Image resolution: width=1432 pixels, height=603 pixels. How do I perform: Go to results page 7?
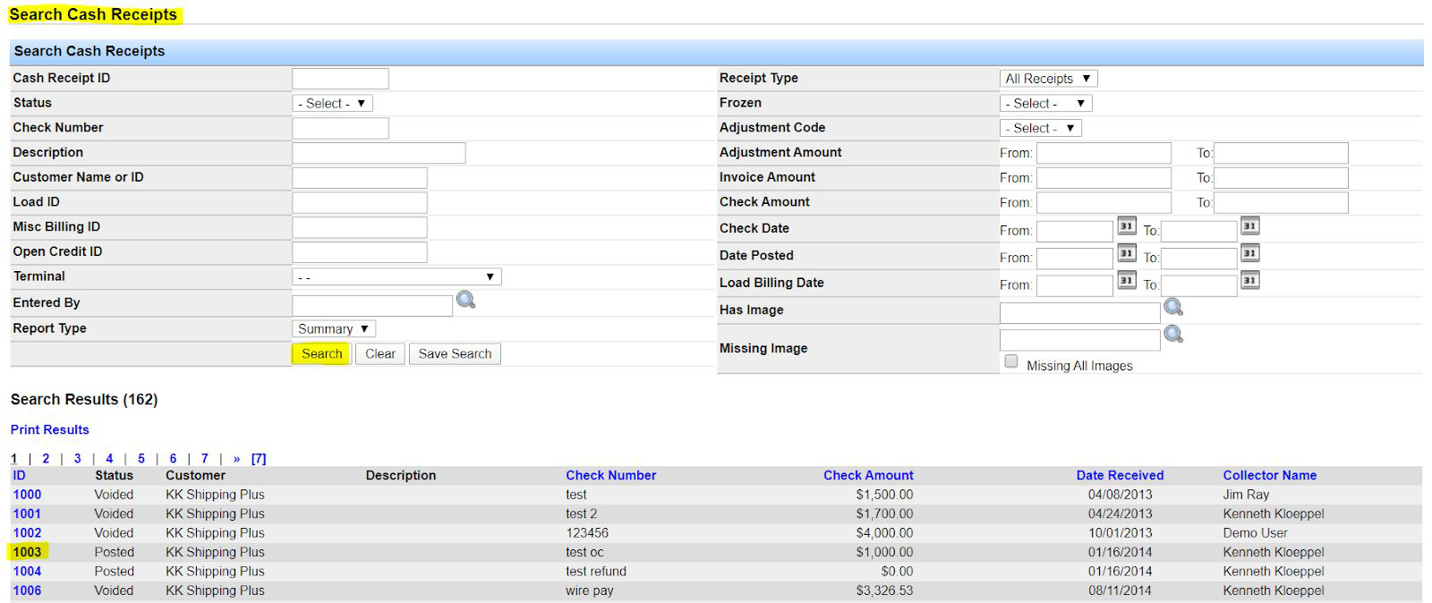pos(205,458)
